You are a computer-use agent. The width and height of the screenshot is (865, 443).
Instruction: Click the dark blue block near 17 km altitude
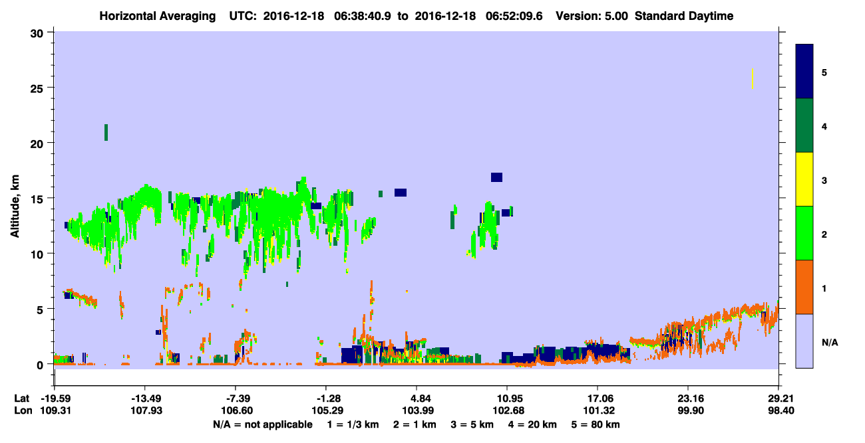[496, 177]
